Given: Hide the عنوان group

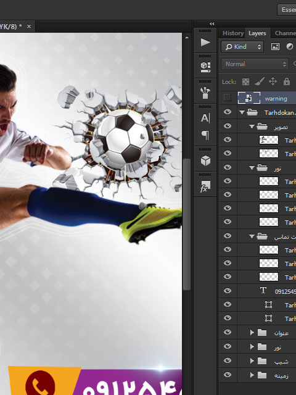Looking at the screenshot, I should (x=228, y=332).
